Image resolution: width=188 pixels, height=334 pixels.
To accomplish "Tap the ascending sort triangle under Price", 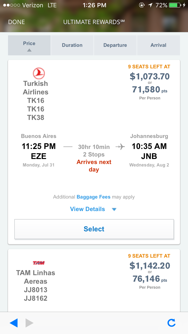I will pyautogui.click(x=29, y=50).
